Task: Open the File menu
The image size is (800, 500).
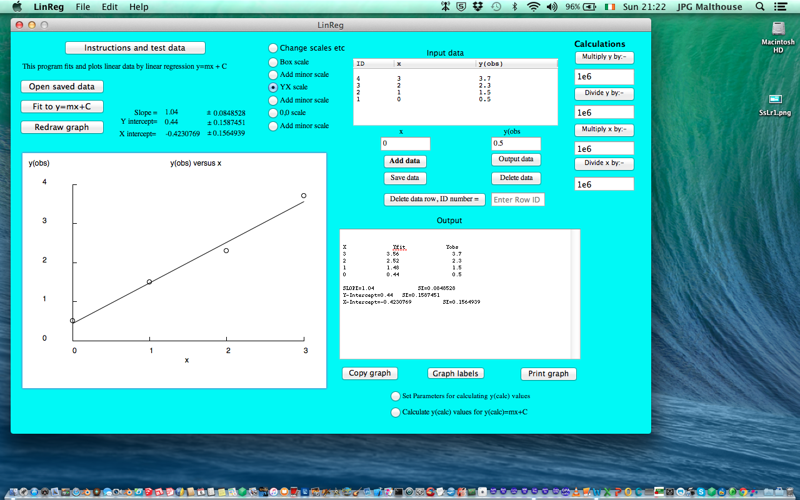Action: click(82, 7)
